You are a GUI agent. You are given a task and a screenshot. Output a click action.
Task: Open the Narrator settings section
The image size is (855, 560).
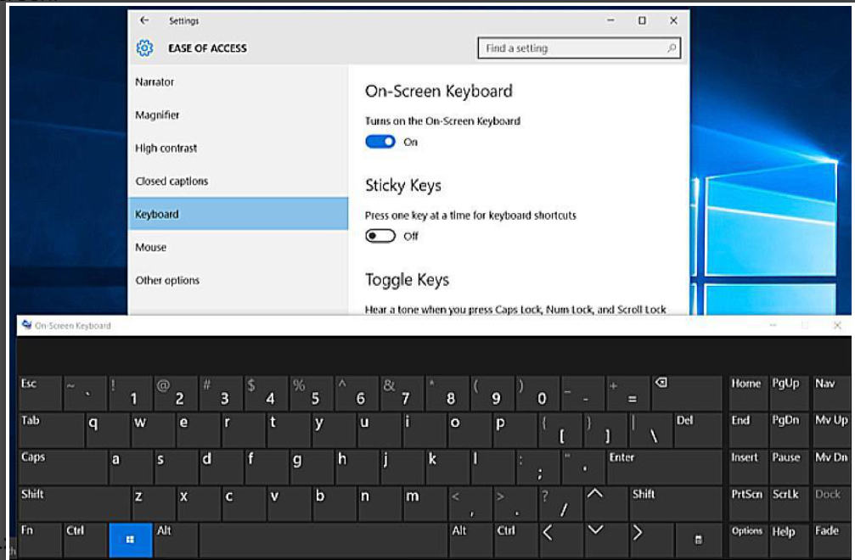coord(155,82)
